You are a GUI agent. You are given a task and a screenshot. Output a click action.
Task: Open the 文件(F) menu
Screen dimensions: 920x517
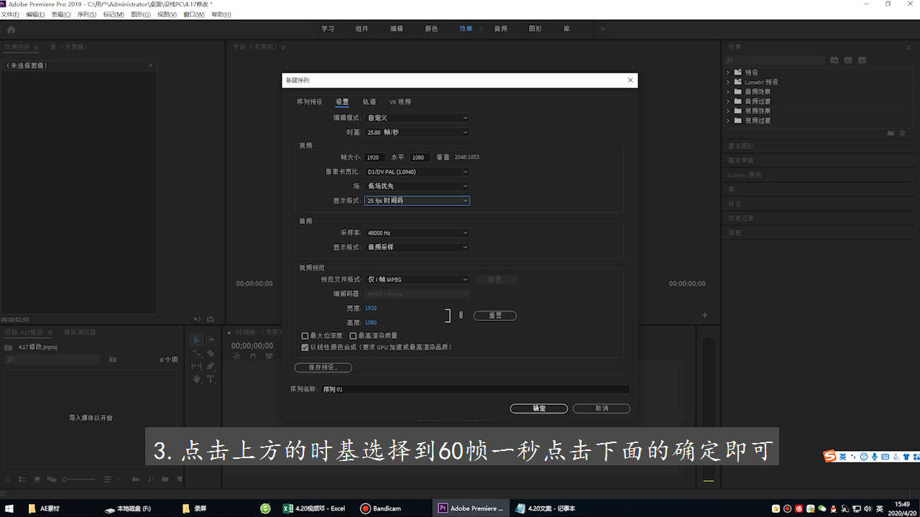point(10,14)
